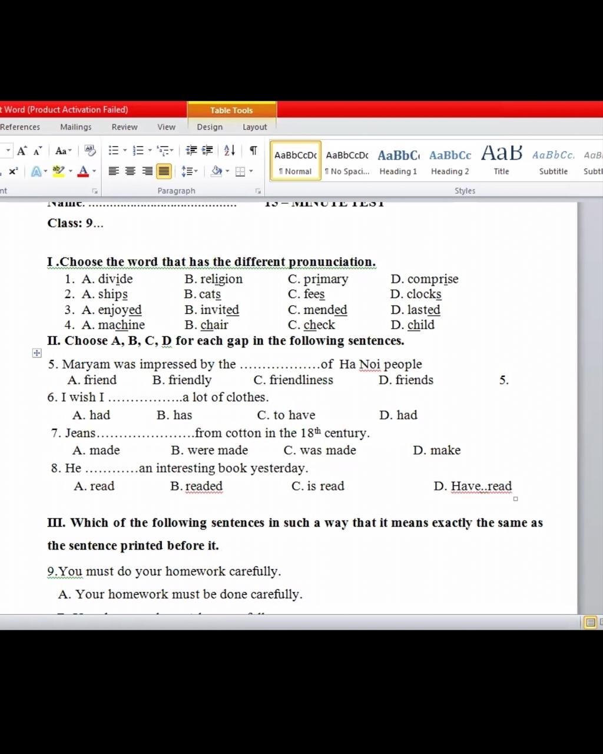
Task: Click the Line Spacing icon
Action: (187, 171)
